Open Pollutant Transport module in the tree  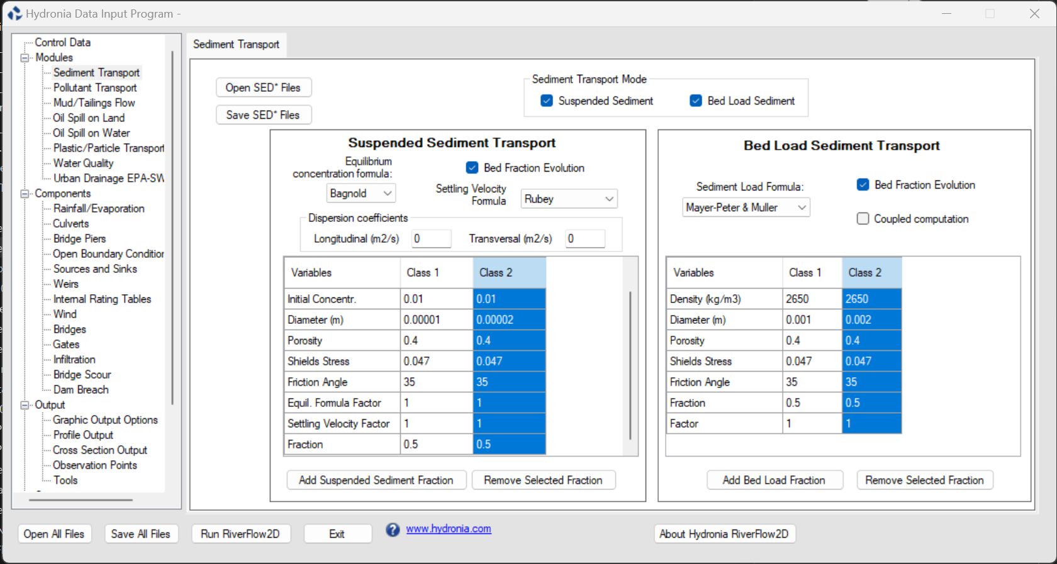(95, 87)
